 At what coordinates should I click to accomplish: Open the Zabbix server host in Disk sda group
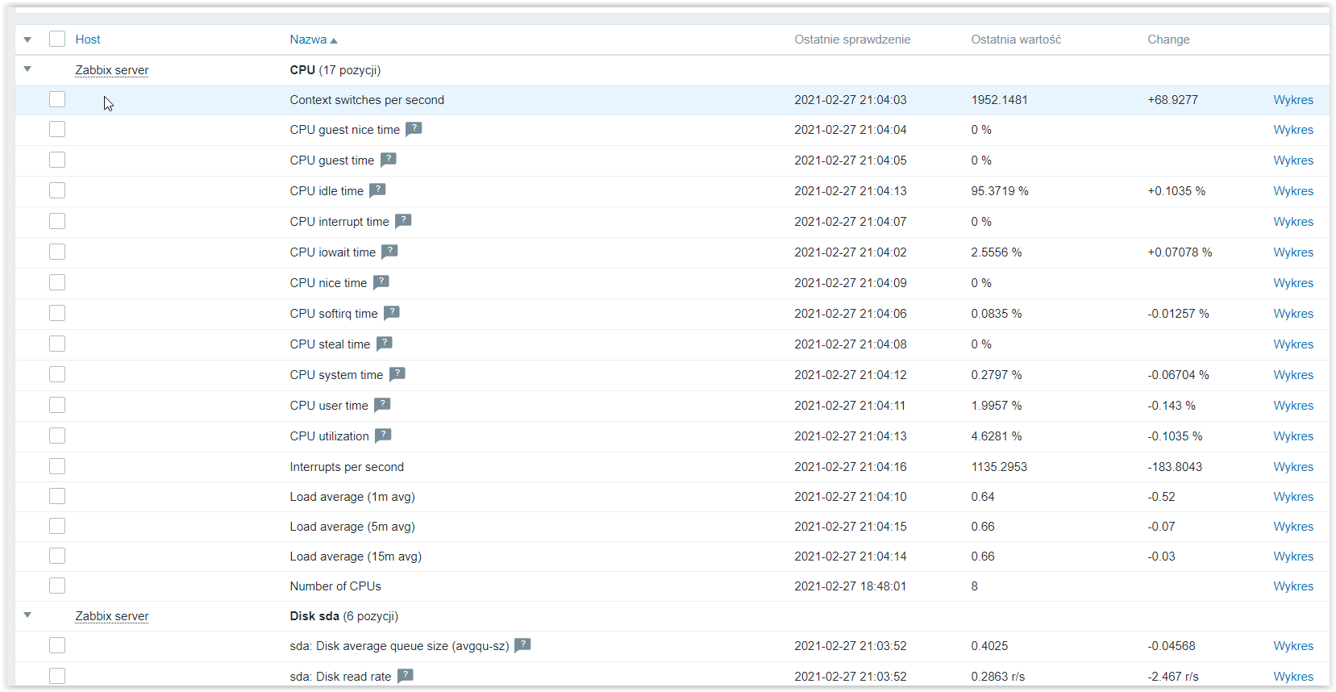pyautogui.click(x=112, y=616)
